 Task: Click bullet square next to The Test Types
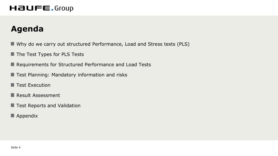[x=12, y=54]
